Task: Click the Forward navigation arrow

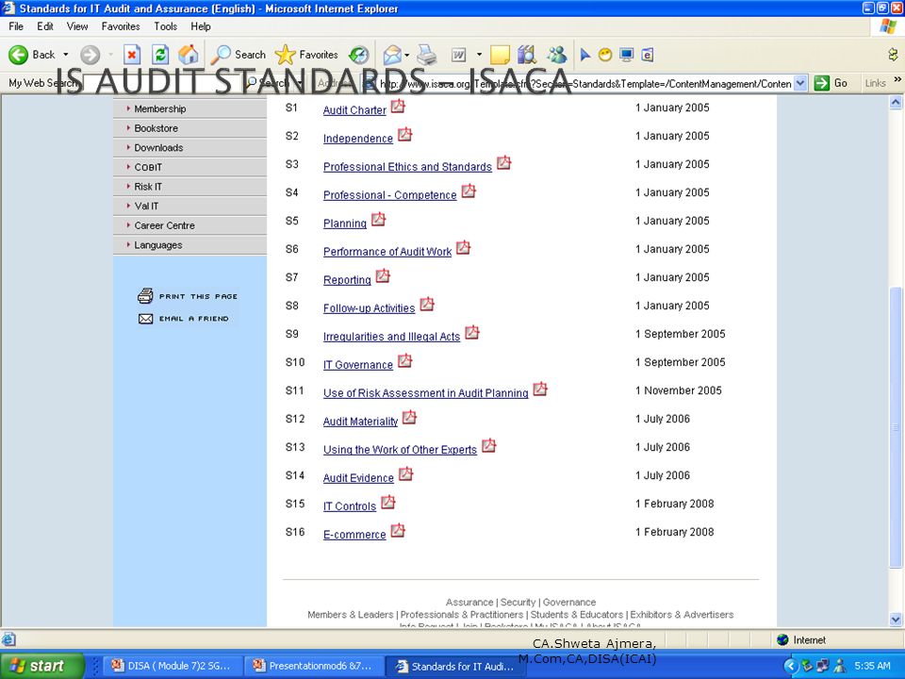Action: click(x=90, y=55)
